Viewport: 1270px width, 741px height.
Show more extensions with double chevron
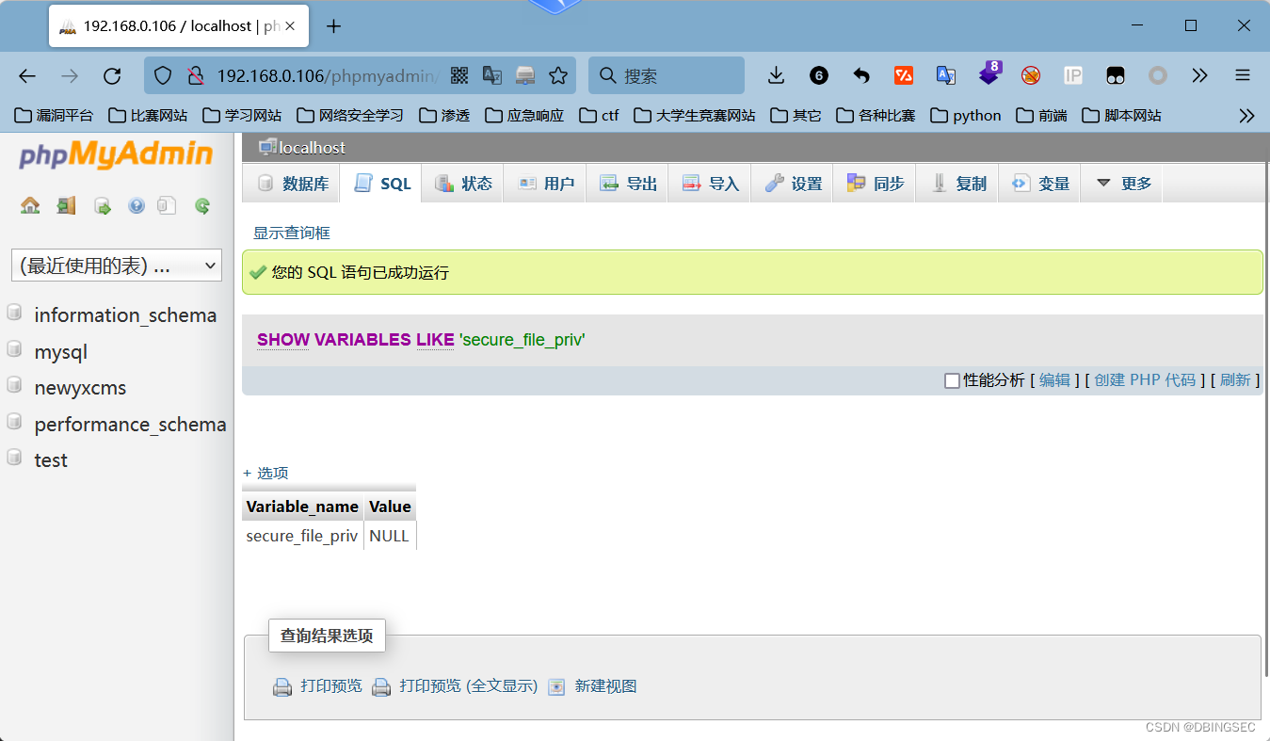point(1199,76)
